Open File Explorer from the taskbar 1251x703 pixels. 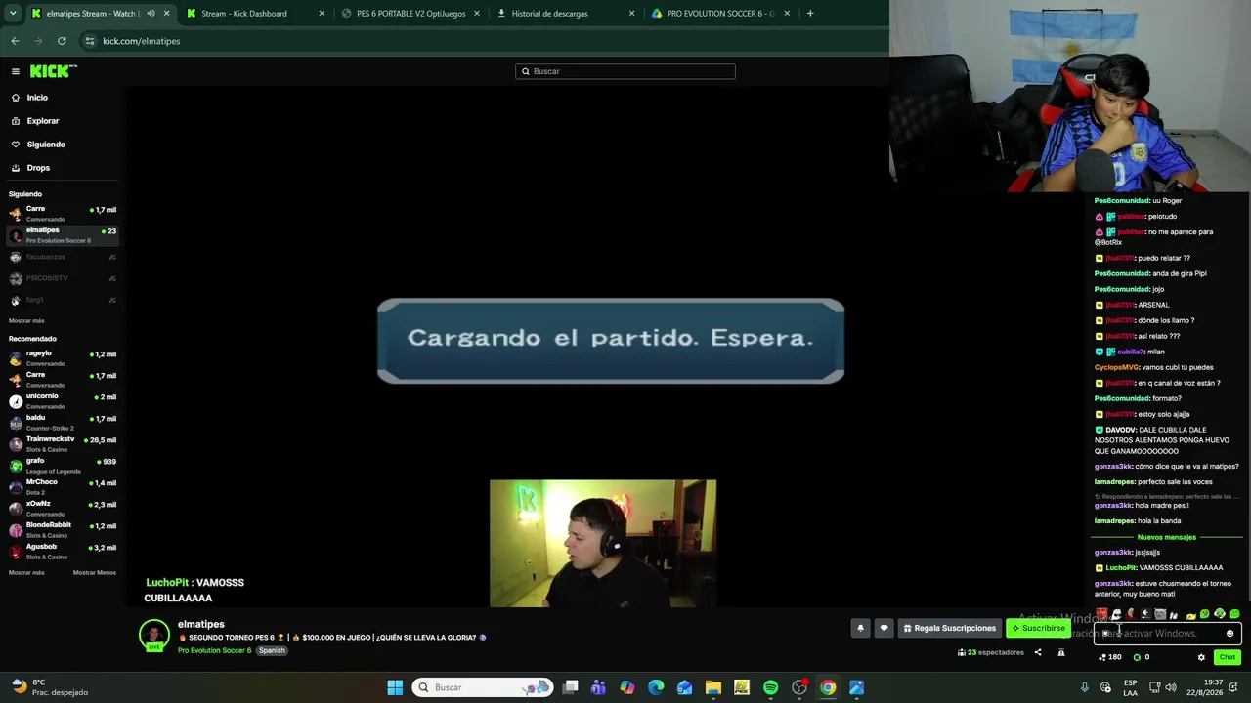pos(713,687)
